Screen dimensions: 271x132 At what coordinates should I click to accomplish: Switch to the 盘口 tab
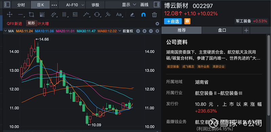coord(222,30)
